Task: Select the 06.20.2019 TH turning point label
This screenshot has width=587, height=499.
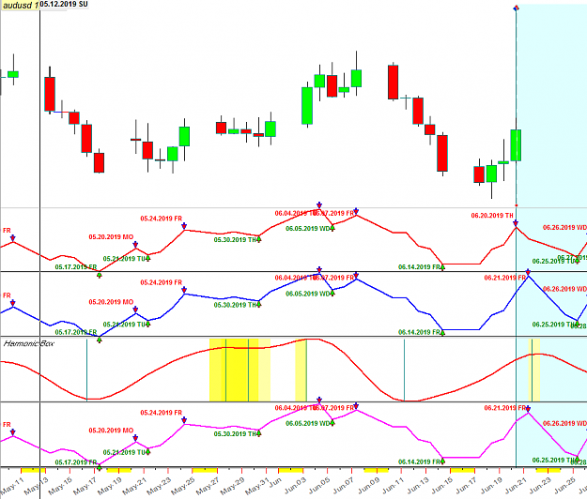Action: click(x=492, y=216)
